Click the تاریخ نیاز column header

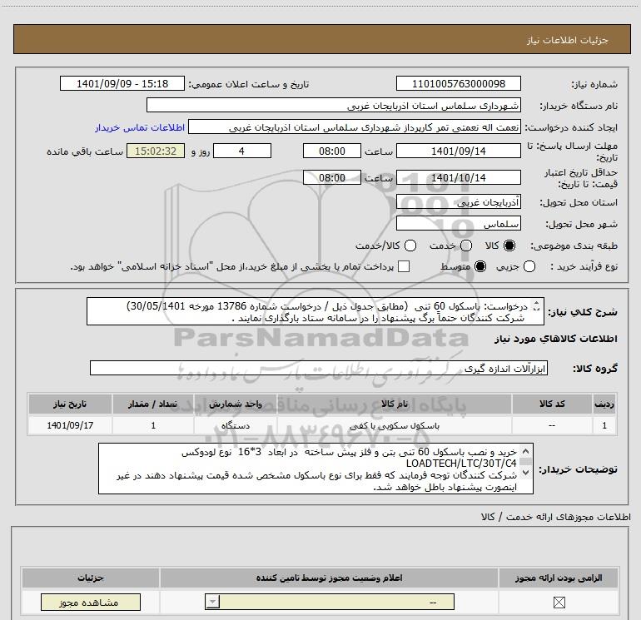click(70, 404)
